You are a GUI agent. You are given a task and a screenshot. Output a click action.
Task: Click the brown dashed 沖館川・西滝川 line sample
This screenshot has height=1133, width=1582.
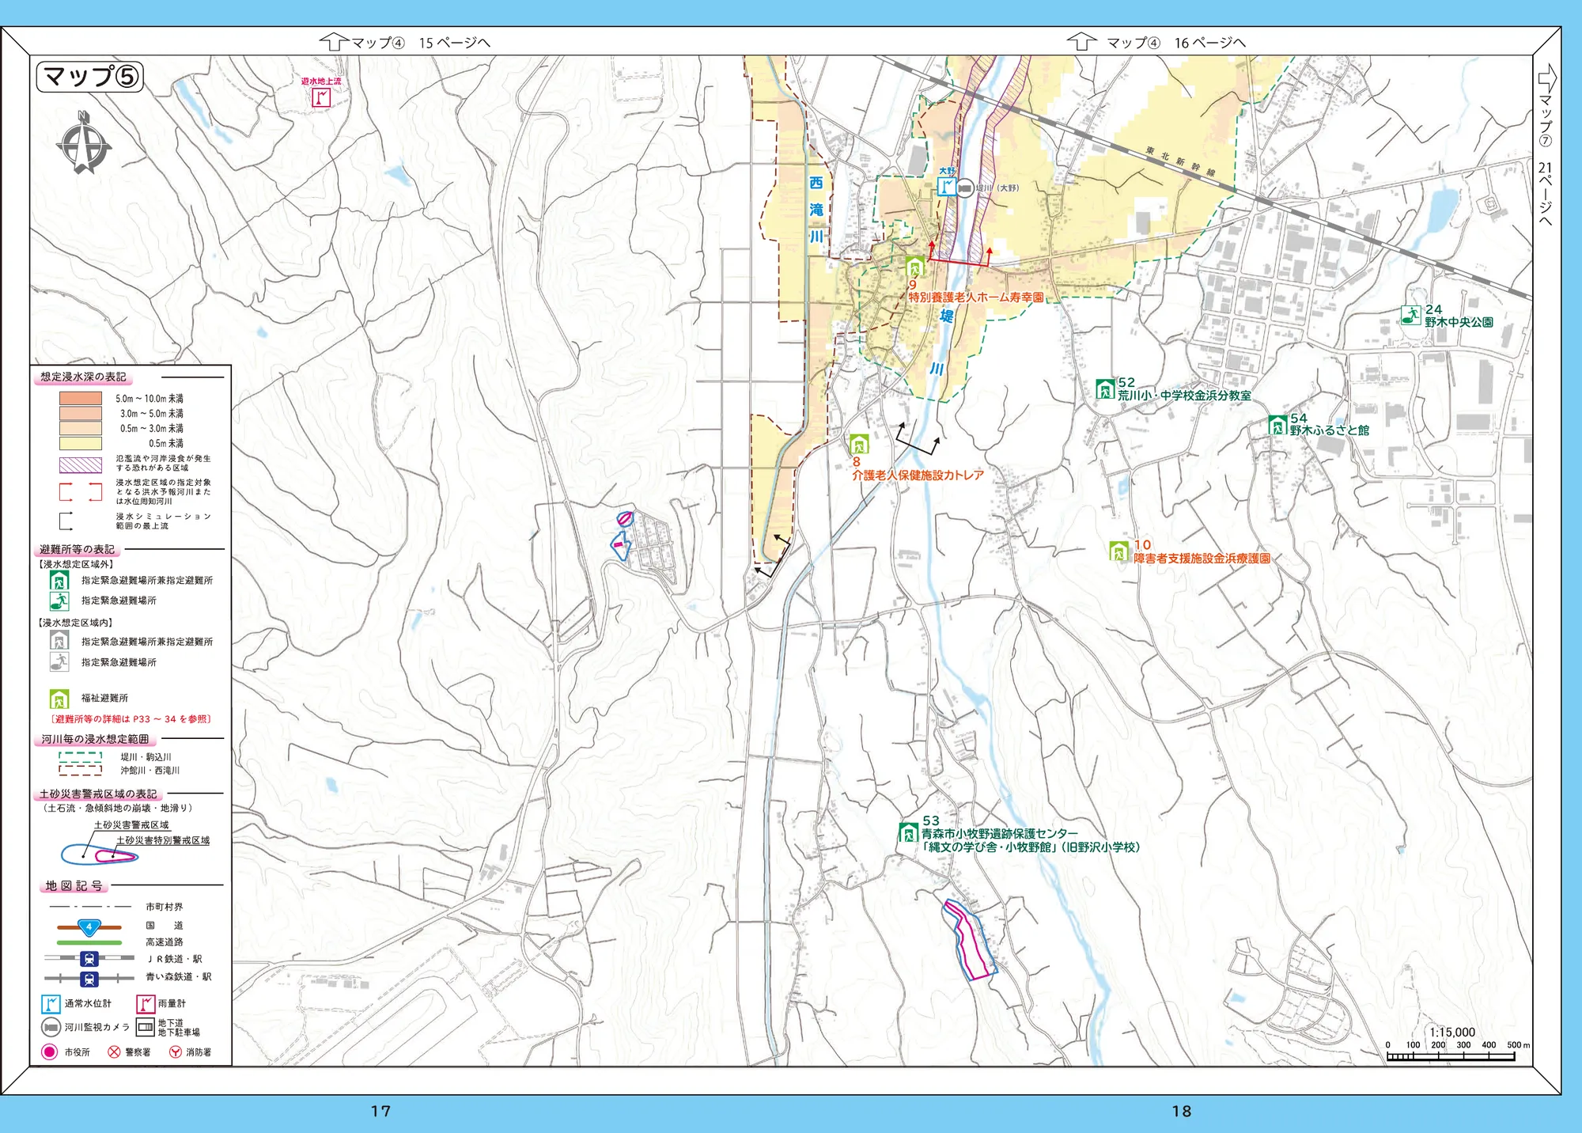click(80, 770)
